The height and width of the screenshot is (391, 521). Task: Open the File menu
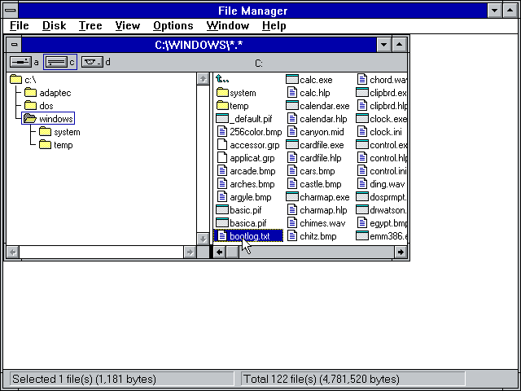[19, 26]
